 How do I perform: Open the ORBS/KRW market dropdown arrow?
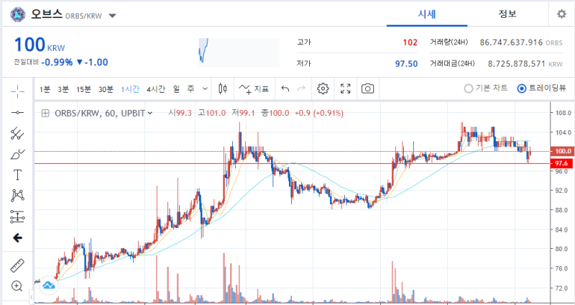113,16
